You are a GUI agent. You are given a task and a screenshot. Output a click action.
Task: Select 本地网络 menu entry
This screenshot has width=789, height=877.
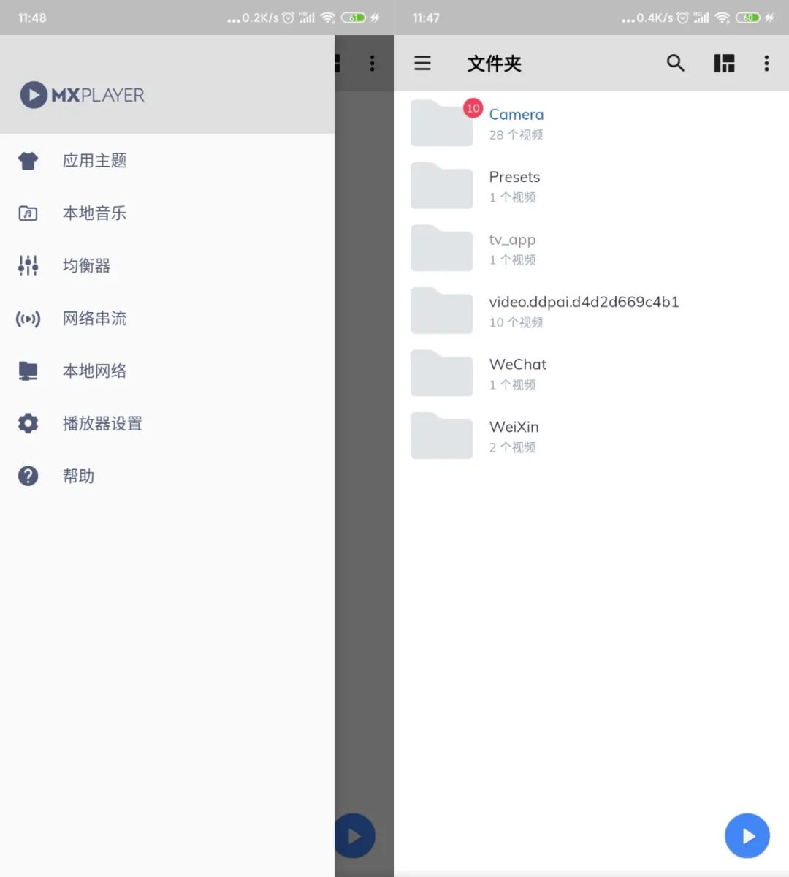point(167,371)
